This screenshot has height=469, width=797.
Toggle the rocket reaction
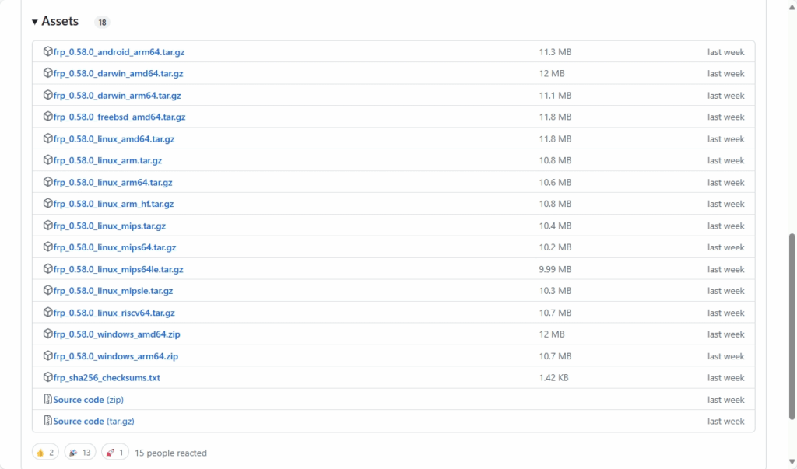pyautogui.click(x=114, y=453)
